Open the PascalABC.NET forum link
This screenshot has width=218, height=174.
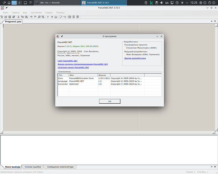[x=83, y=64]
